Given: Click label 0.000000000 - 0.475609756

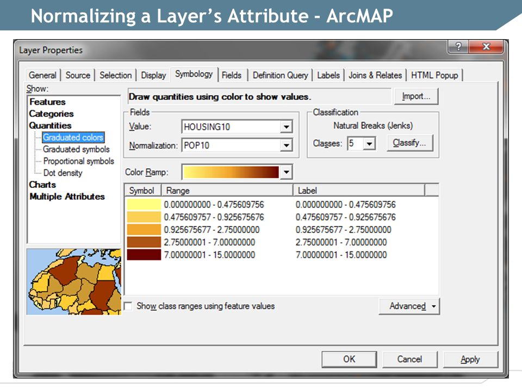Looking at the screenshot, I should point(346,205).
